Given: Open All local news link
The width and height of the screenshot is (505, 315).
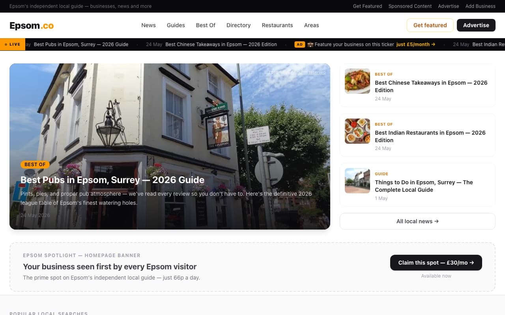Looking at the screenshot, I should click(x=417, y=221).
